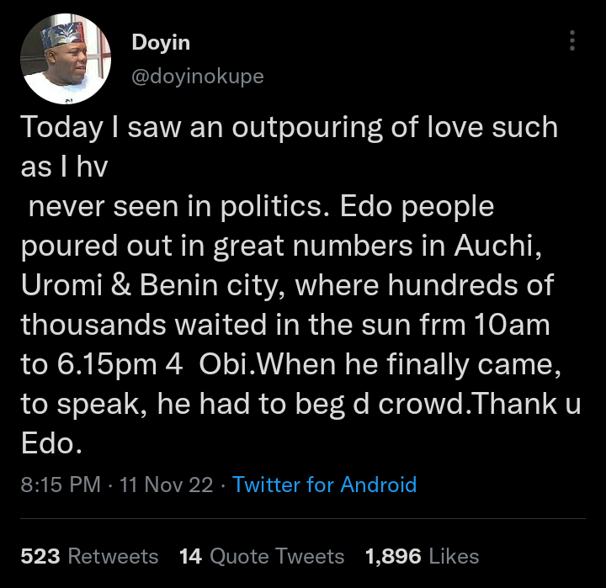Click the 8:15 PM timestamp
The image size is (606, 588).
61,485
